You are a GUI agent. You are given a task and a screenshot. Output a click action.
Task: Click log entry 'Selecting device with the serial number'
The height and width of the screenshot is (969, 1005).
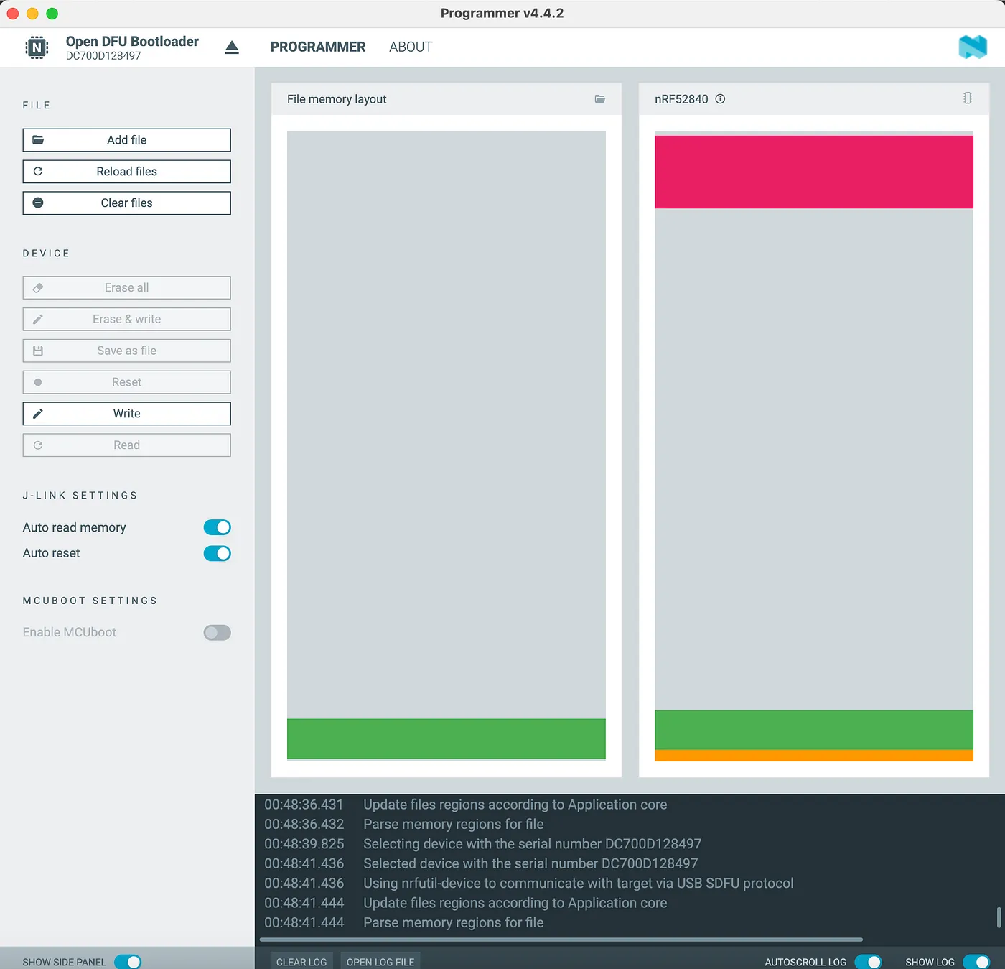tap(483, 844)
